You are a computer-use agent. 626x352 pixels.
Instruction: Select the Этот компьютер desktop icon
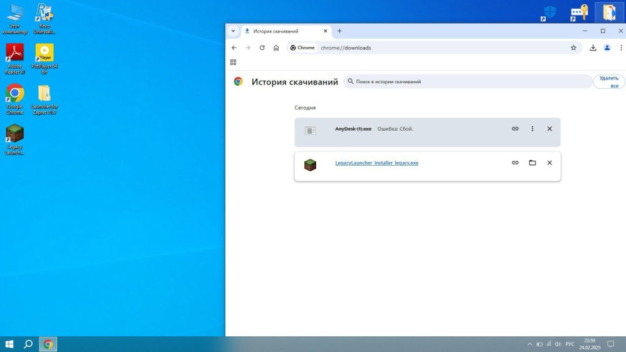[15, 19]
